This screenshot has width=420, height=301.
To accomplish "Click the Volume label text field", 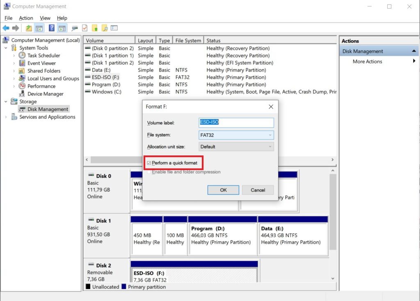I will 236,122.
